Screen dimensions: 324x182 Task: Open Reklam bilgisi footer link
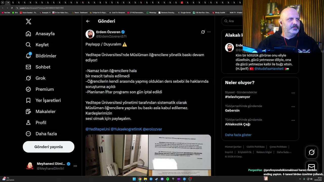coord(264,152)
